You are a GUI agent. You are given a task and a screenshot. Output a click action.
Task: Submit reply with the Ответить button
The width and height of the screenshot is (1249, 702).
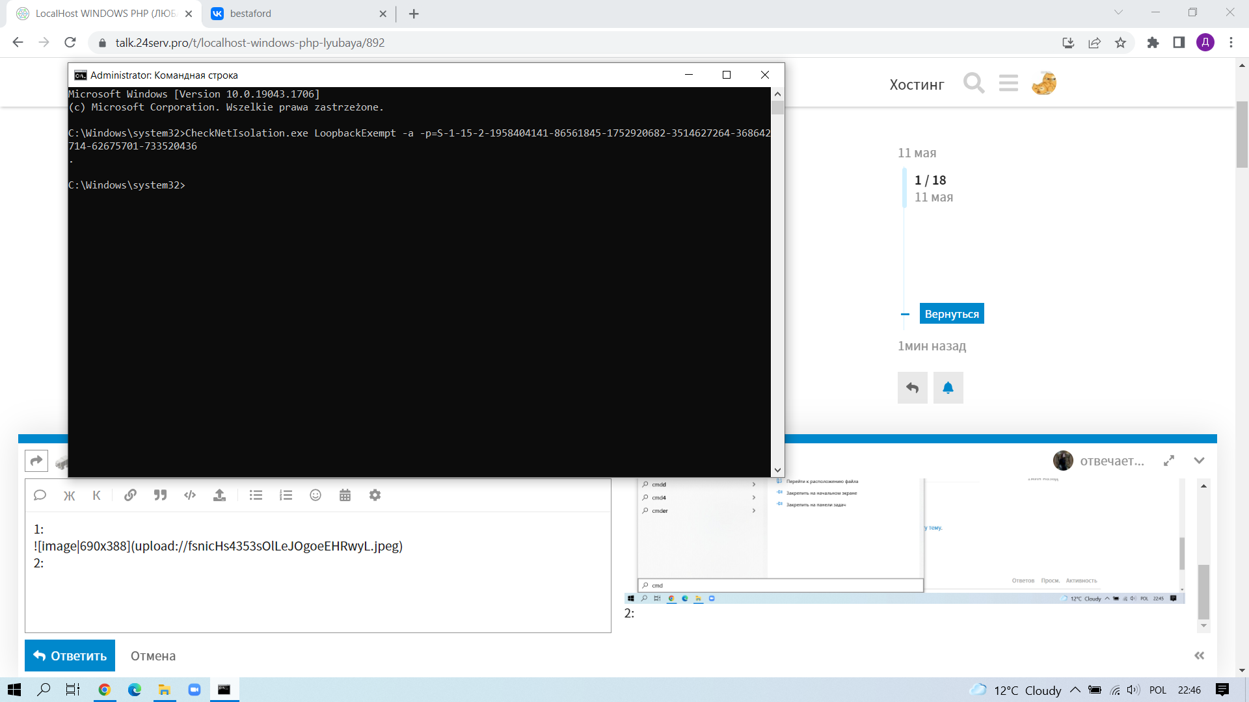(70, 655)
